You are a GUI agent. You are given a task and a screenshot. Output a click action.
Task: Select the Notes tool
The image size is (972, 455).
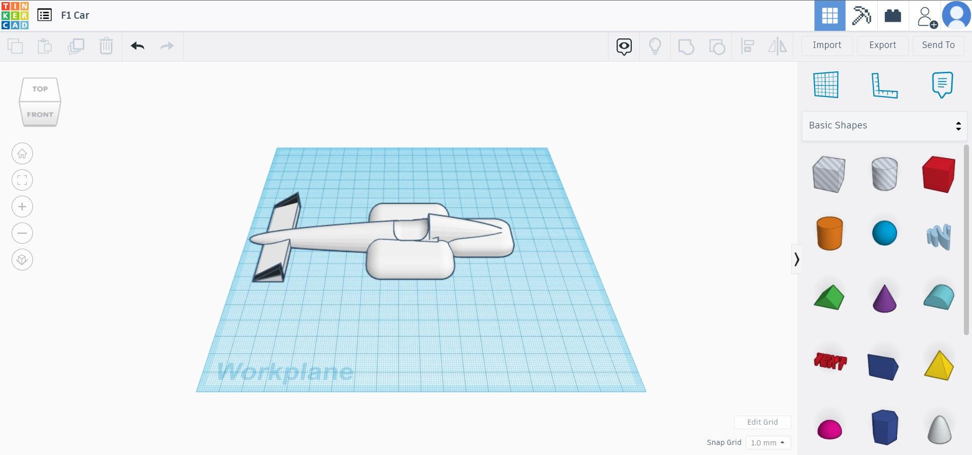pyautogui.click(x=942, y=84)
